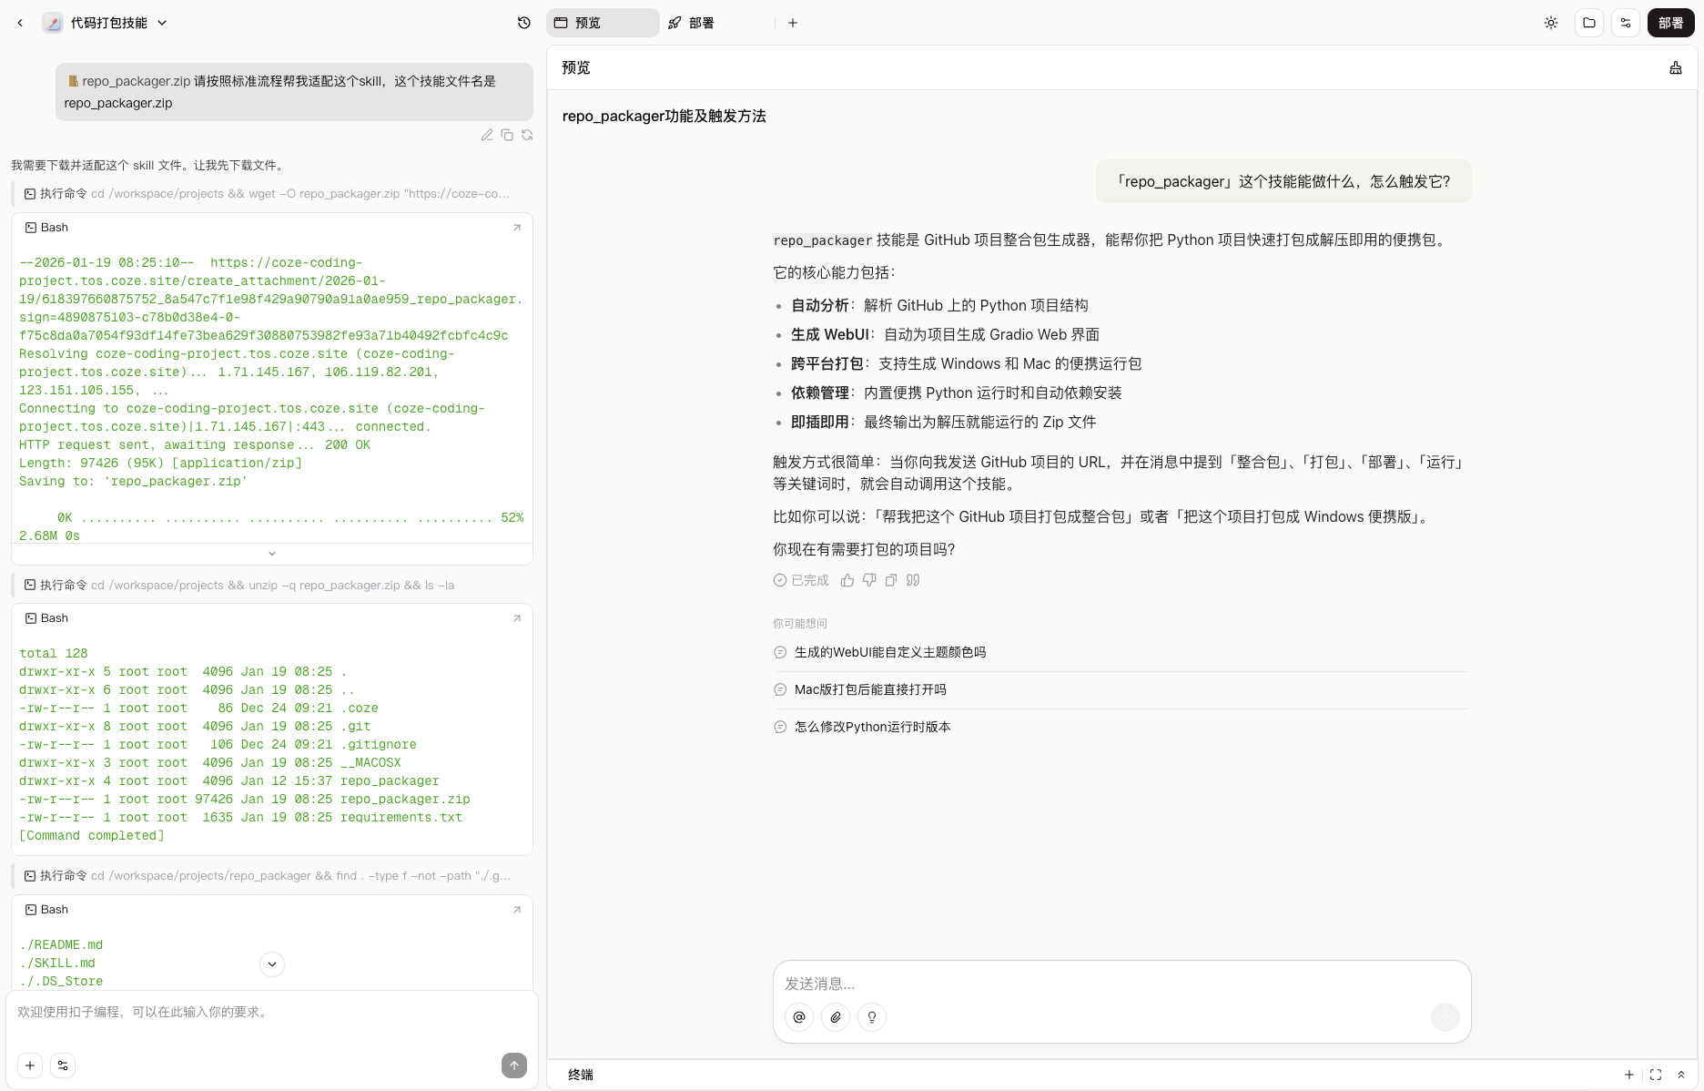The height and width of the screenshot is (1091, 1704).
Task: Collapse the 终端 panel with double chevron
Action: [x=1681, y=1075]
